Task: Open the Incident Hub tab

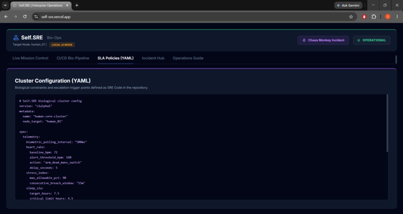Action: 153,58
